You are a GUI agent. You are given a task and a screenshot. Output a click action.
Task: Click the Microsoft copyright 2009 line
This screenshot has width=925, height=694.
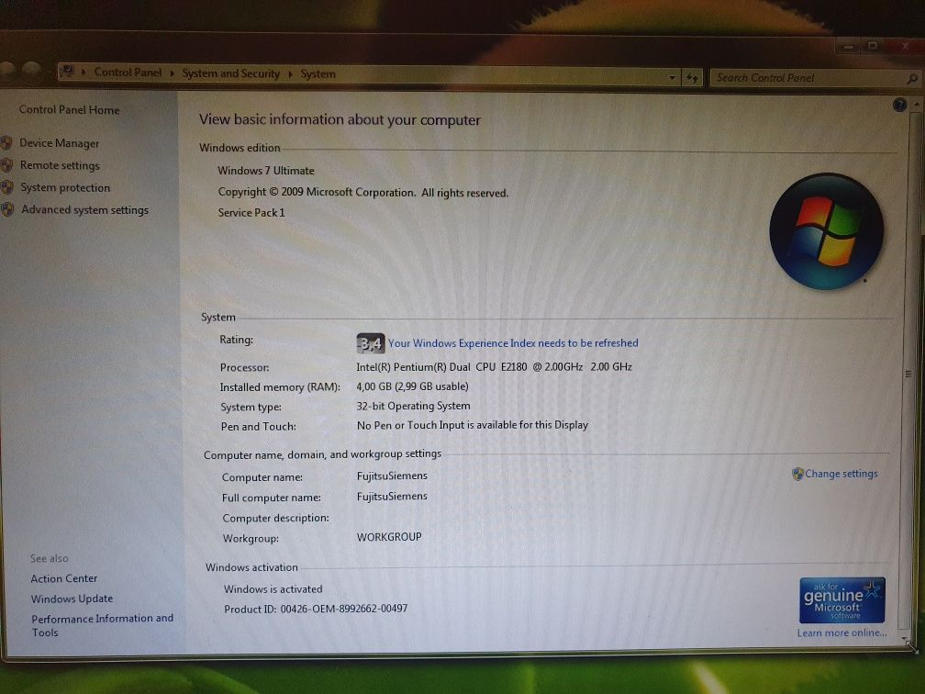[x=362, y=193]
